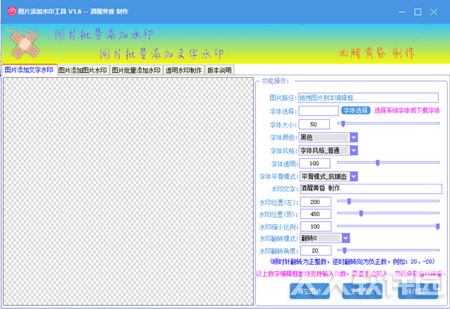The image size is (450, 309).
Task: Open the 版本说明 tab
Action: pos(219,70)
